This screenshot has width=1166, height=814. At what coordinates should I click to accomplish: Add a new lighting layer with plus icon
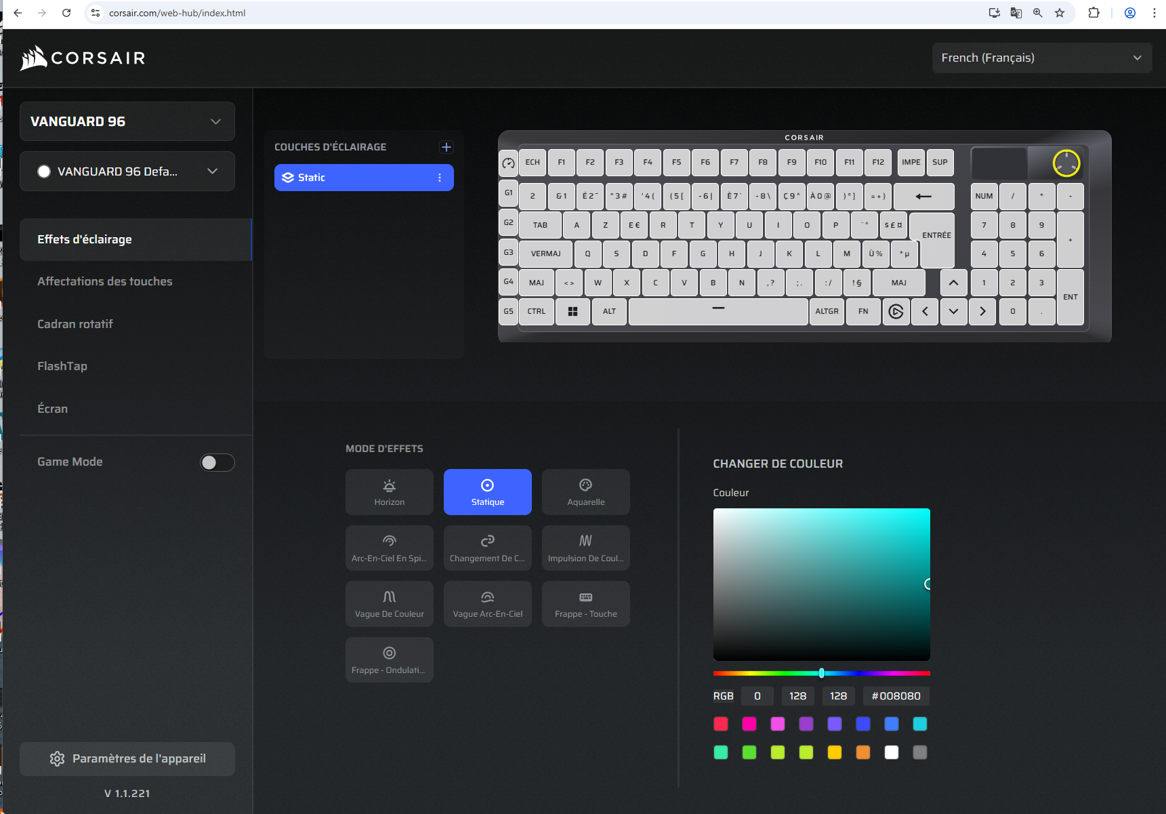pyautogui.click(x=446, y=147)
